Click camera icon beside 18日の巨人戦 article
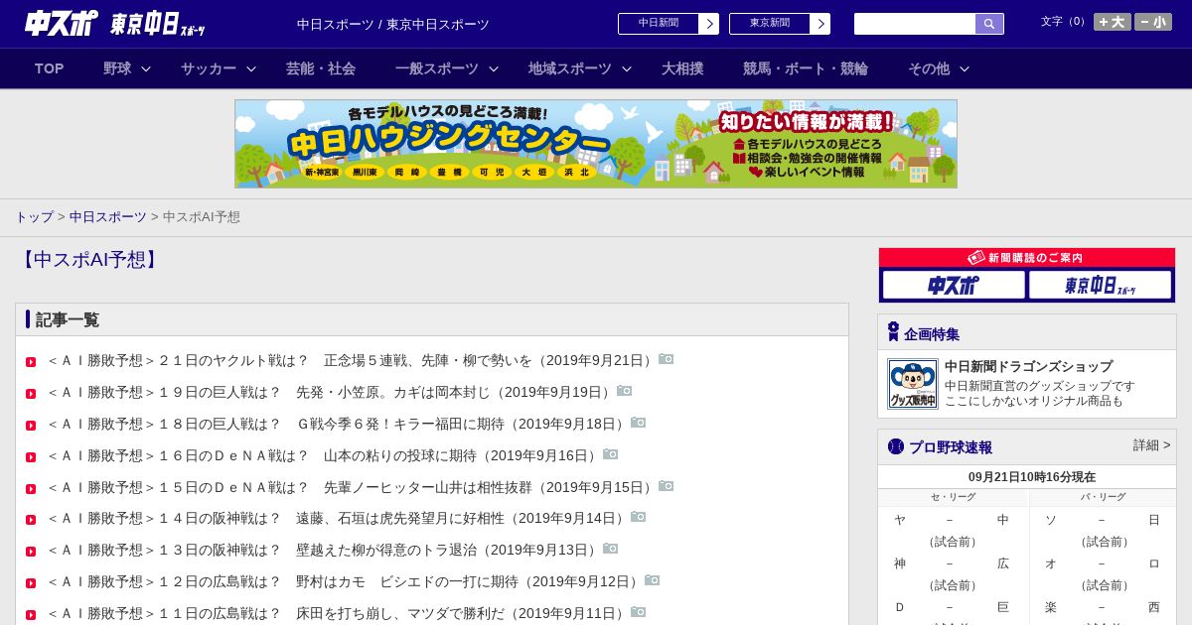 [639, 423]
